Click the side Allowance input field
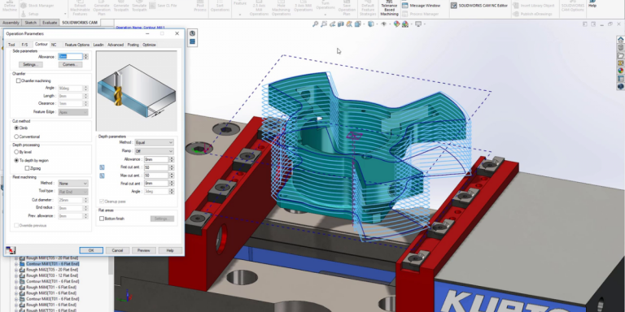Image resolution: width=625 pixels, height=312 pixels. pos(71,57)
